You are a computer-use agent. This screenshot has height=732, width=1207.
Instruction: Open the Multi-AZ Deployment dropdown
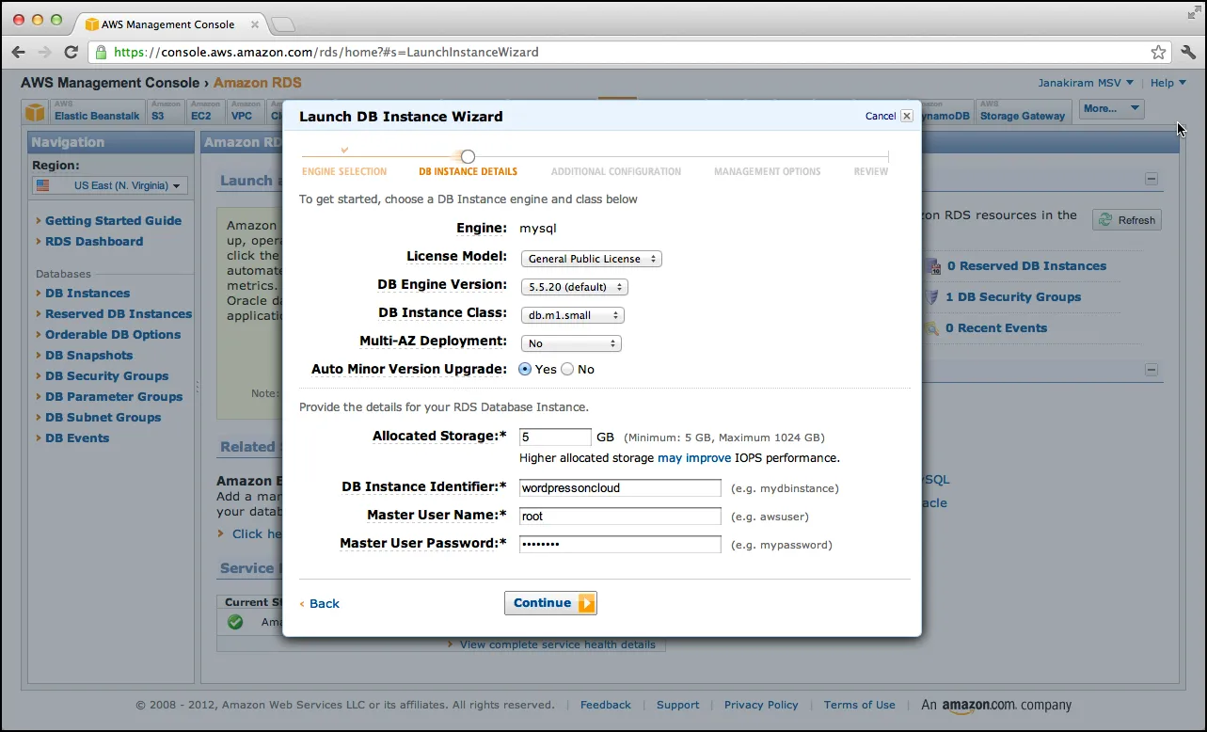tap(570, 343)
